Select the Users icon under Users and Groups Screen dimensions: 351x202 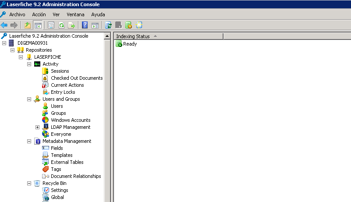tap(45, 106)
